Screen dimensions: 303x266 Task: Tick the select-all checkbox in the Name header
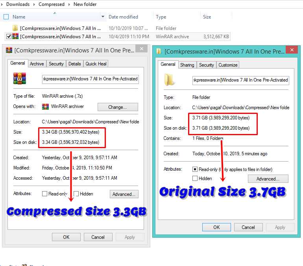(6, 17)
